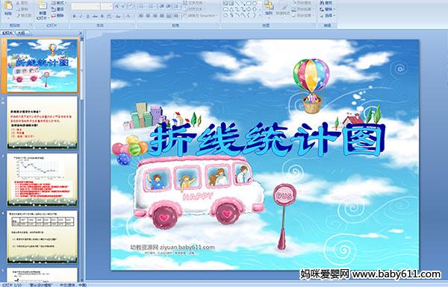This screenshot has height=287, width=448.
Task: Toggle Underline formatting button
Action: (87, 16)
